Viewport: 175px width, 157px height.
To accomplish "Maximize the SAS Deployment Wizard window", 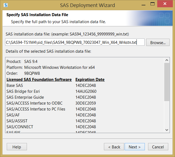I will 152,4.
